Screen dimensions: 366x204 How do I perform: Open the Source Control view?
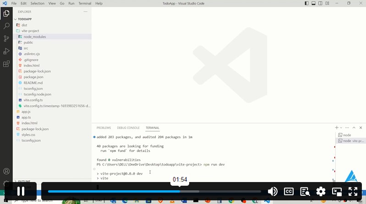[x=6, y=38]
